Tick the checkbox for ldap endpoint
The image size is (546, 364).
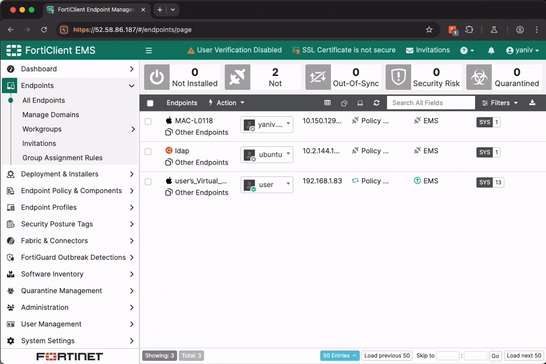point(148,151)
